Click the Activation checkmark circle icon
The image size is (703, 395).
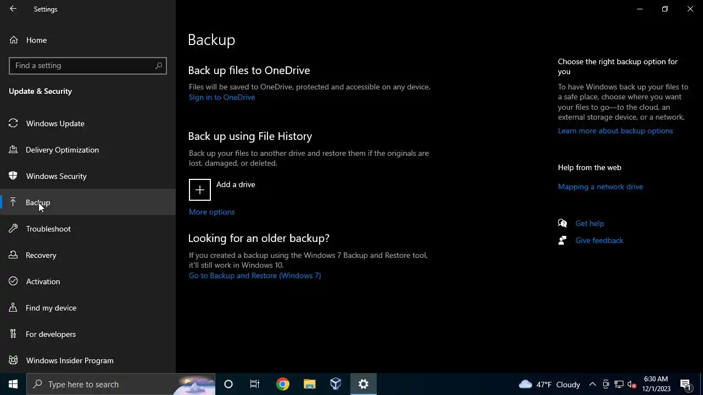coord(14,281)
